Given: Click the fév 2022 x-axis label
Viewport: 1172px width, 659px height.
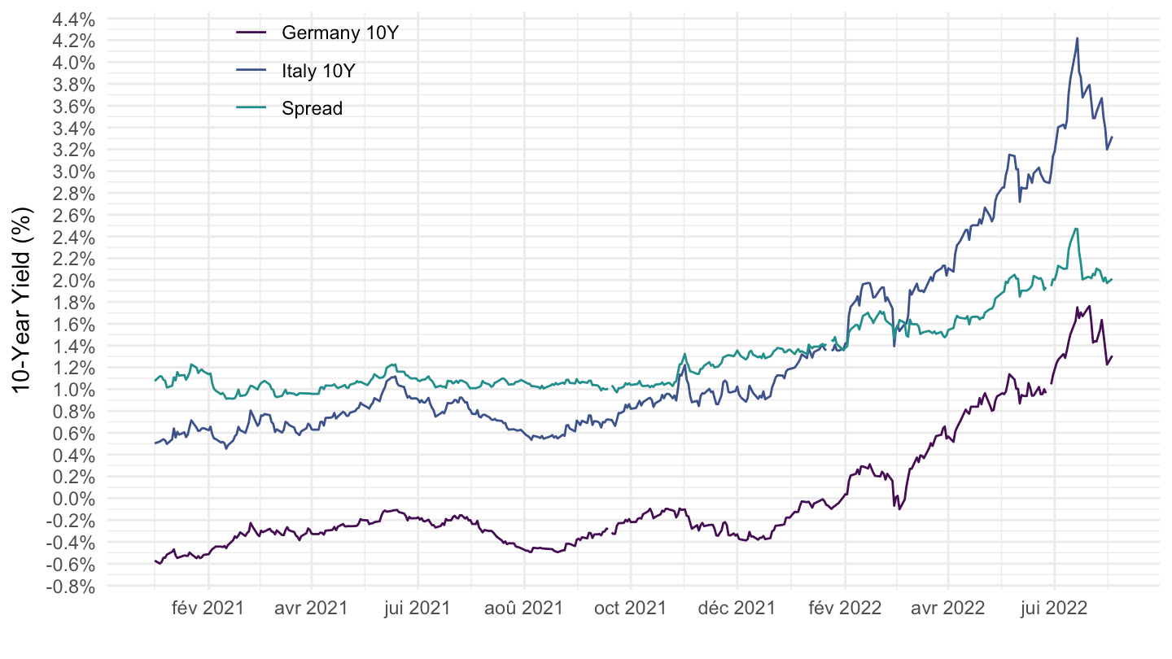Looking at the screenshot, I should [845, 608].
